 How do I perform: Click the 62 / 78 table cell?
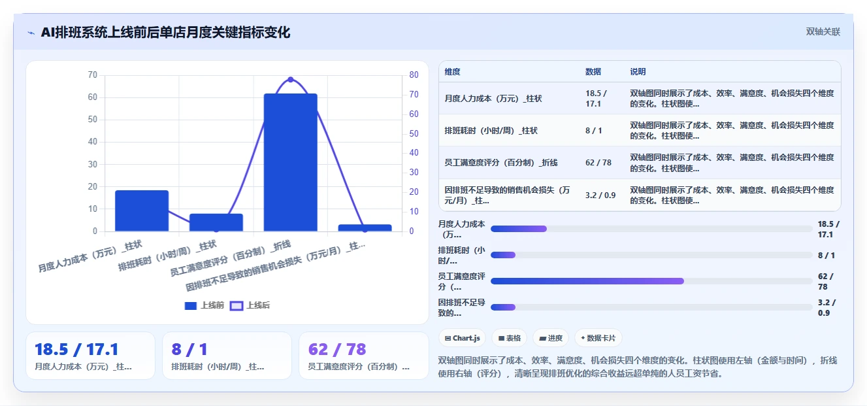click(x=598, y=162)
